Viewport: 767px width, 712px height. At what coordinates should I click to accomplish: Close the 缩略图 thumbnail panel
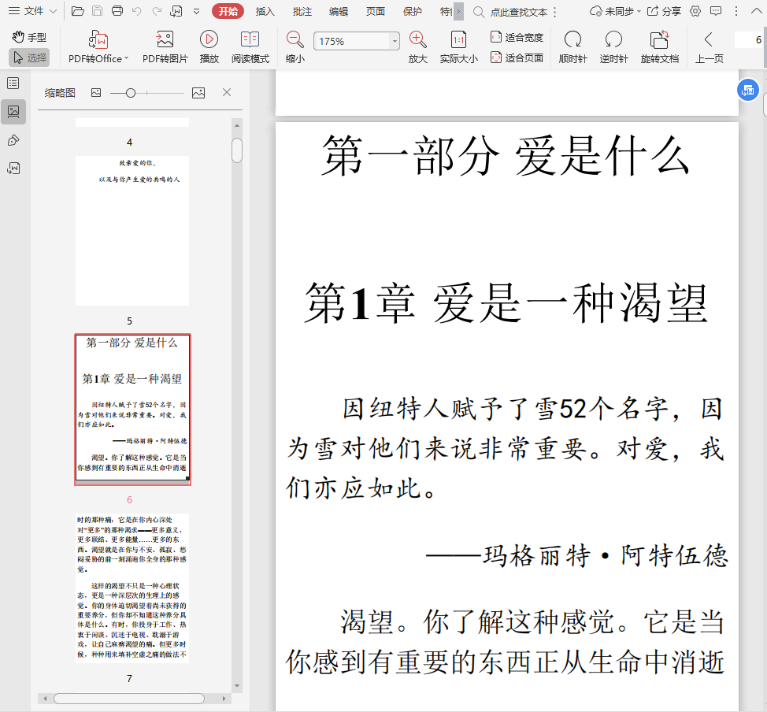point(227,92)
